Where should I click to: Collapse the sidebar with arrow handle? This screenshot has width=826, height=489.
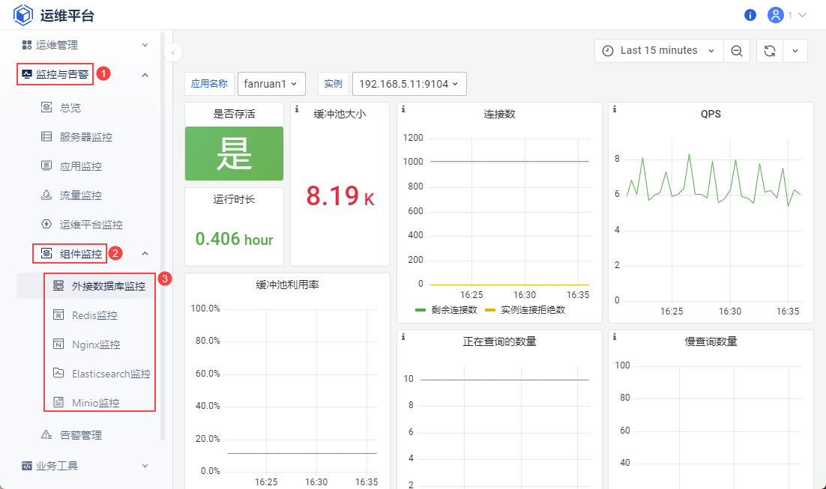pos(172,52)
